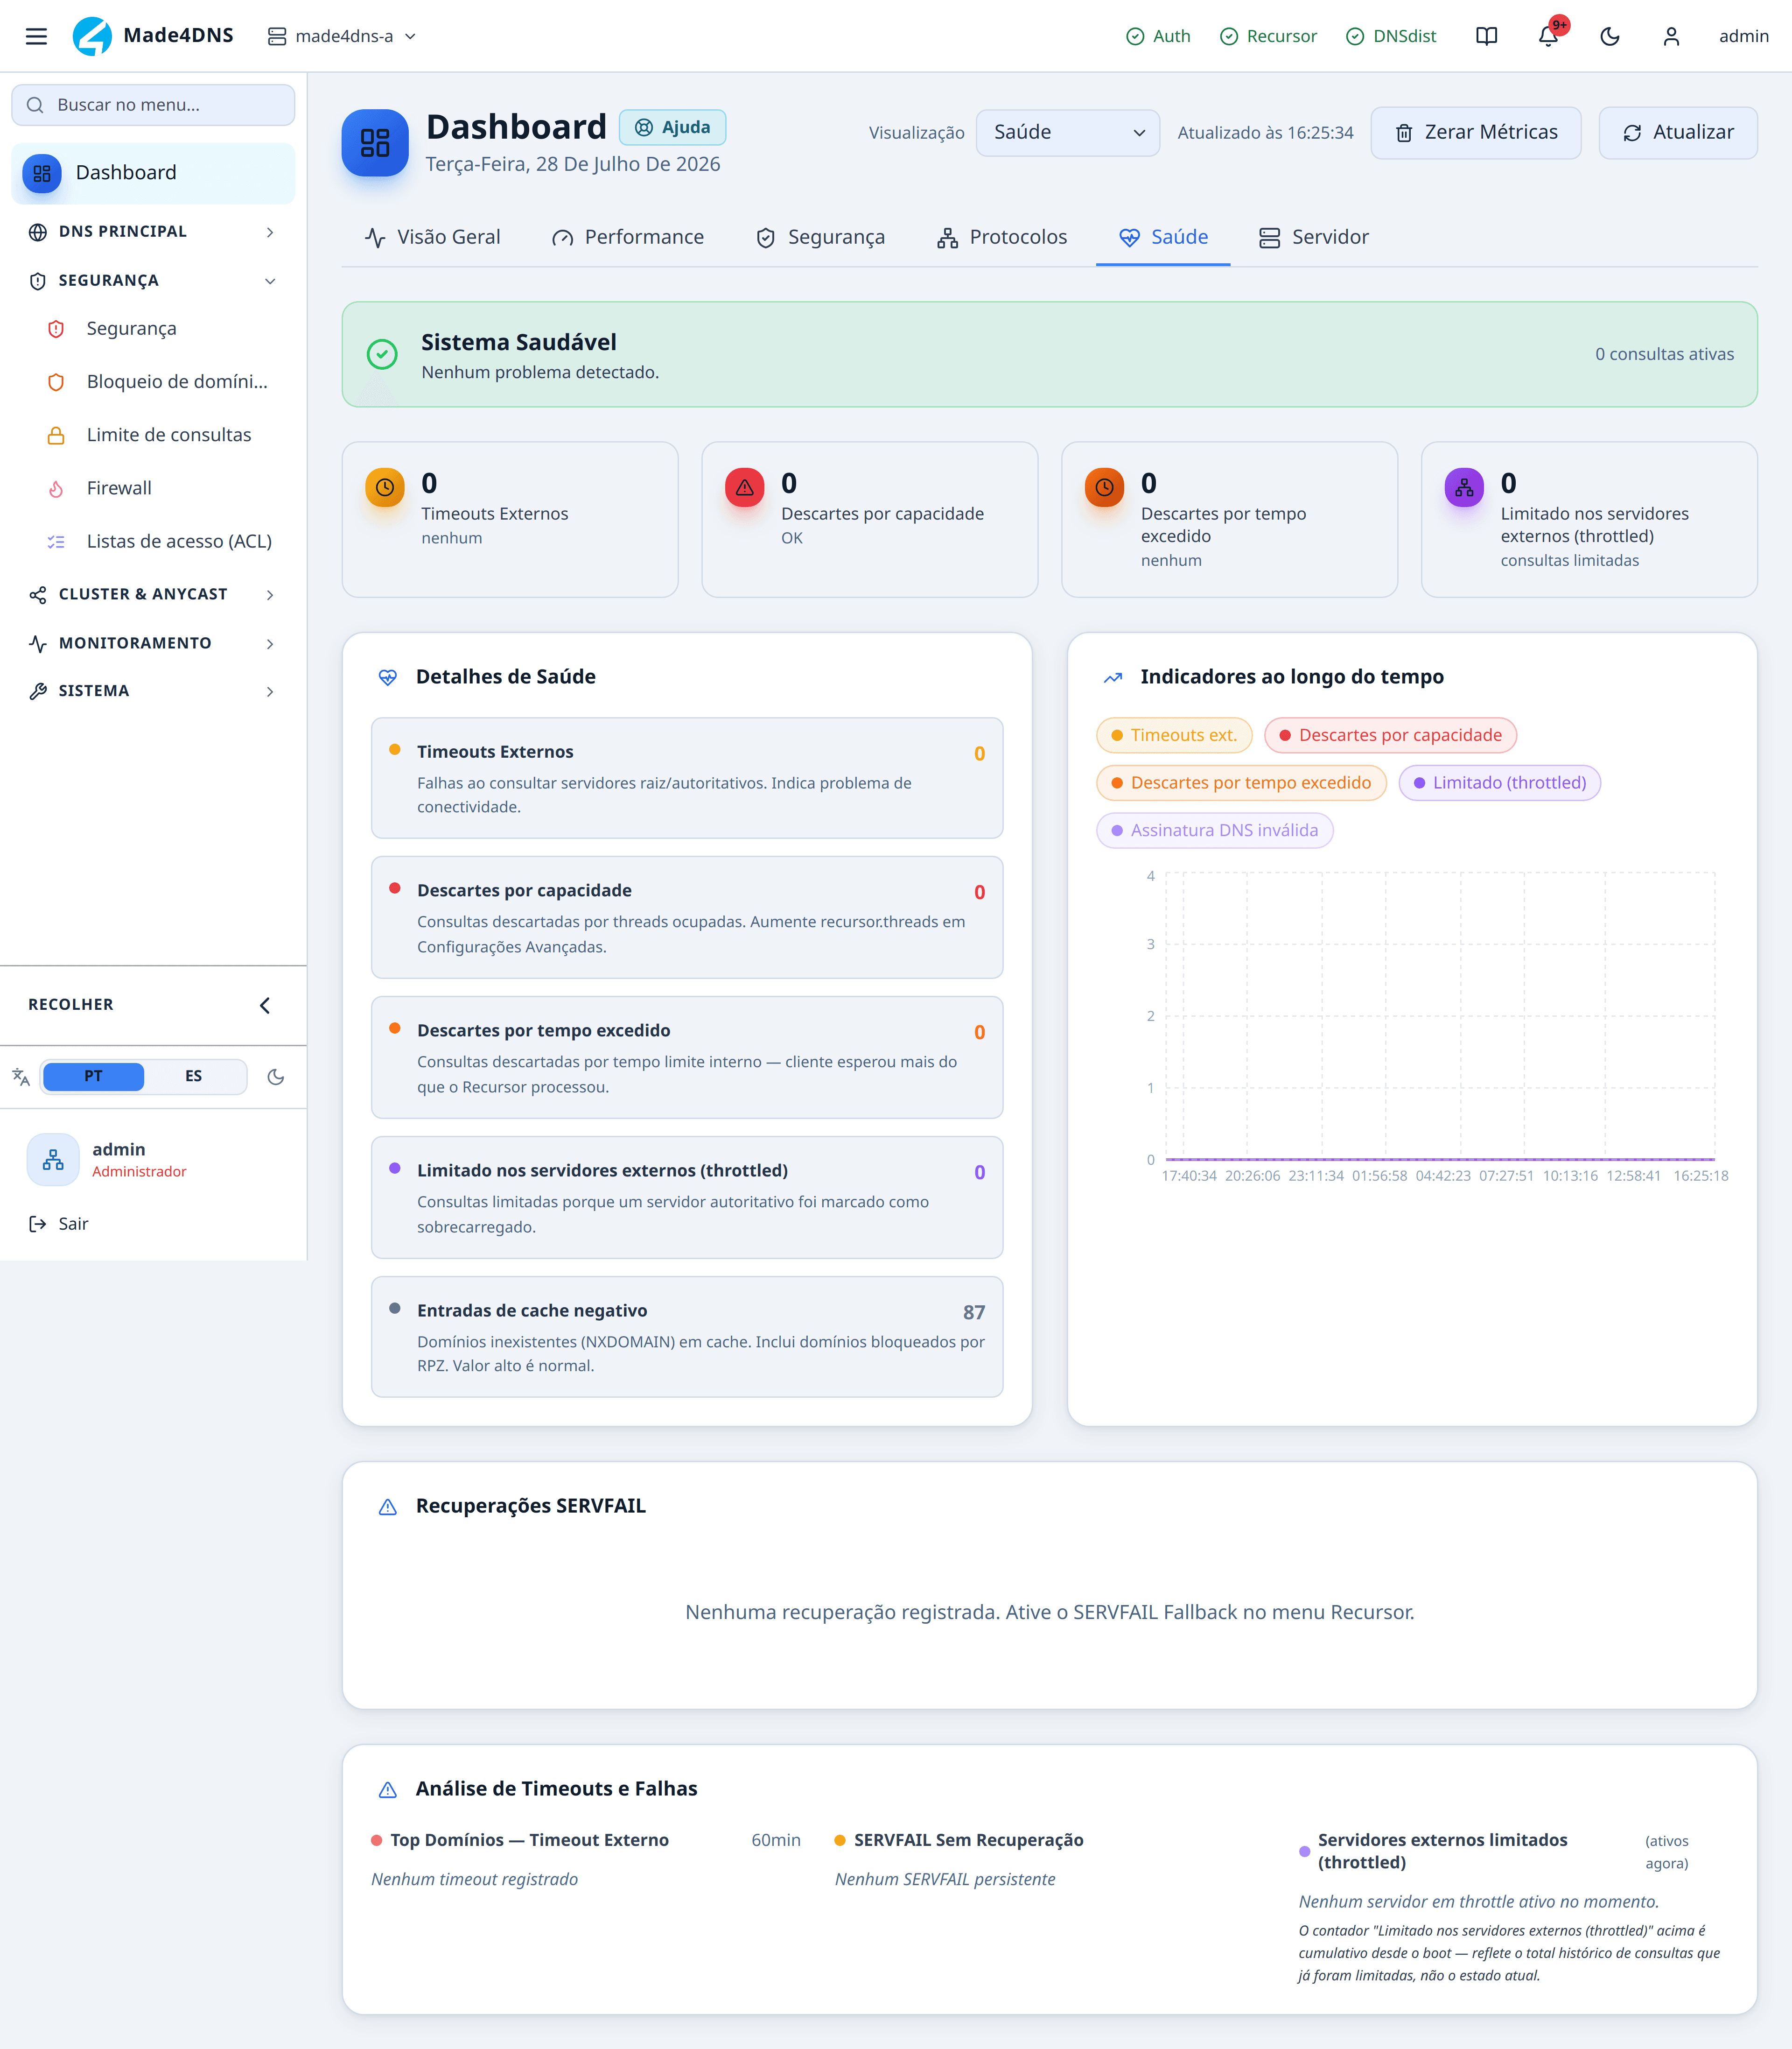Image resolution: width=1792 pixels, height=2049 pixels.
Task: Open the user profile icon
Action: point(1671,36)
